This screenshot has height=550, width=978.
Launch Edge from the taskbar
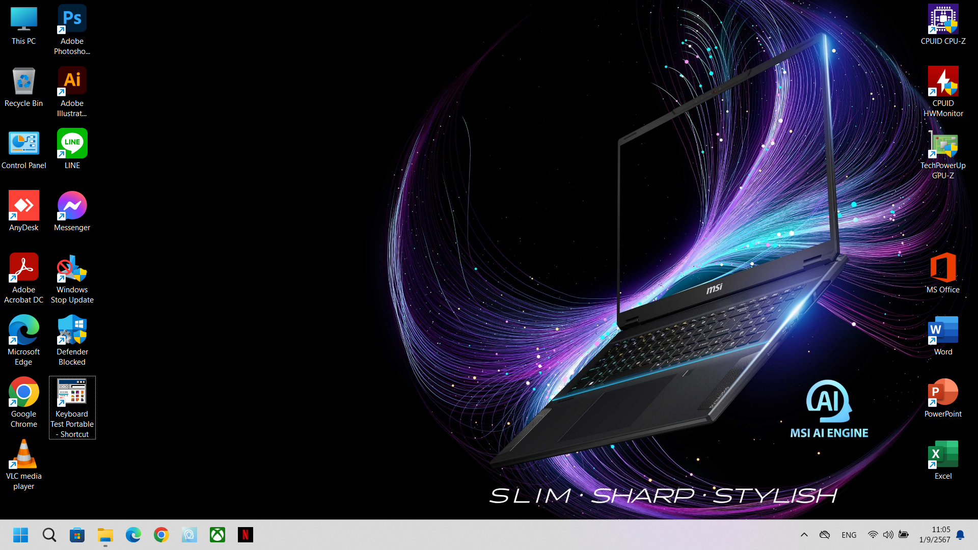(133, 535)
